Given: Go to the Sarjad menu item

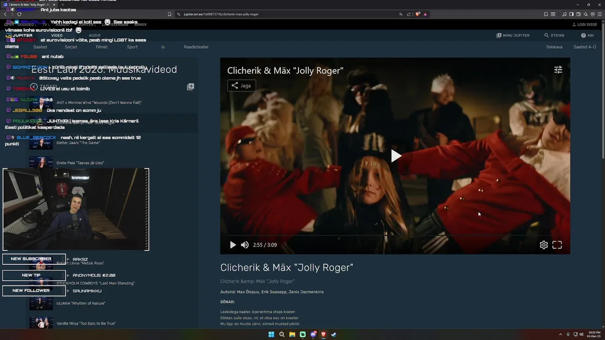Looking at the screenshot, I should click(71, 47).
